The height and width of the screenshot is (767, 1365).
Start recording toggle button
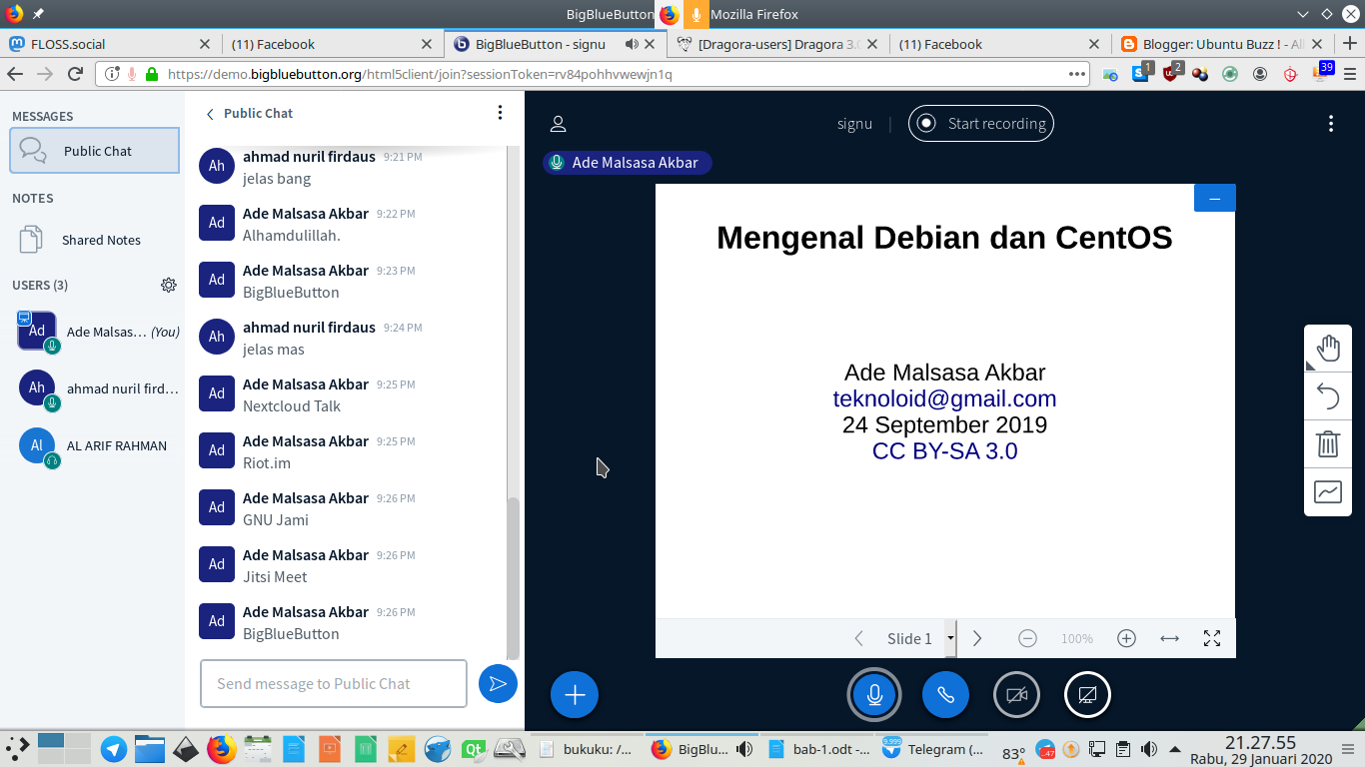coord(980,124)
